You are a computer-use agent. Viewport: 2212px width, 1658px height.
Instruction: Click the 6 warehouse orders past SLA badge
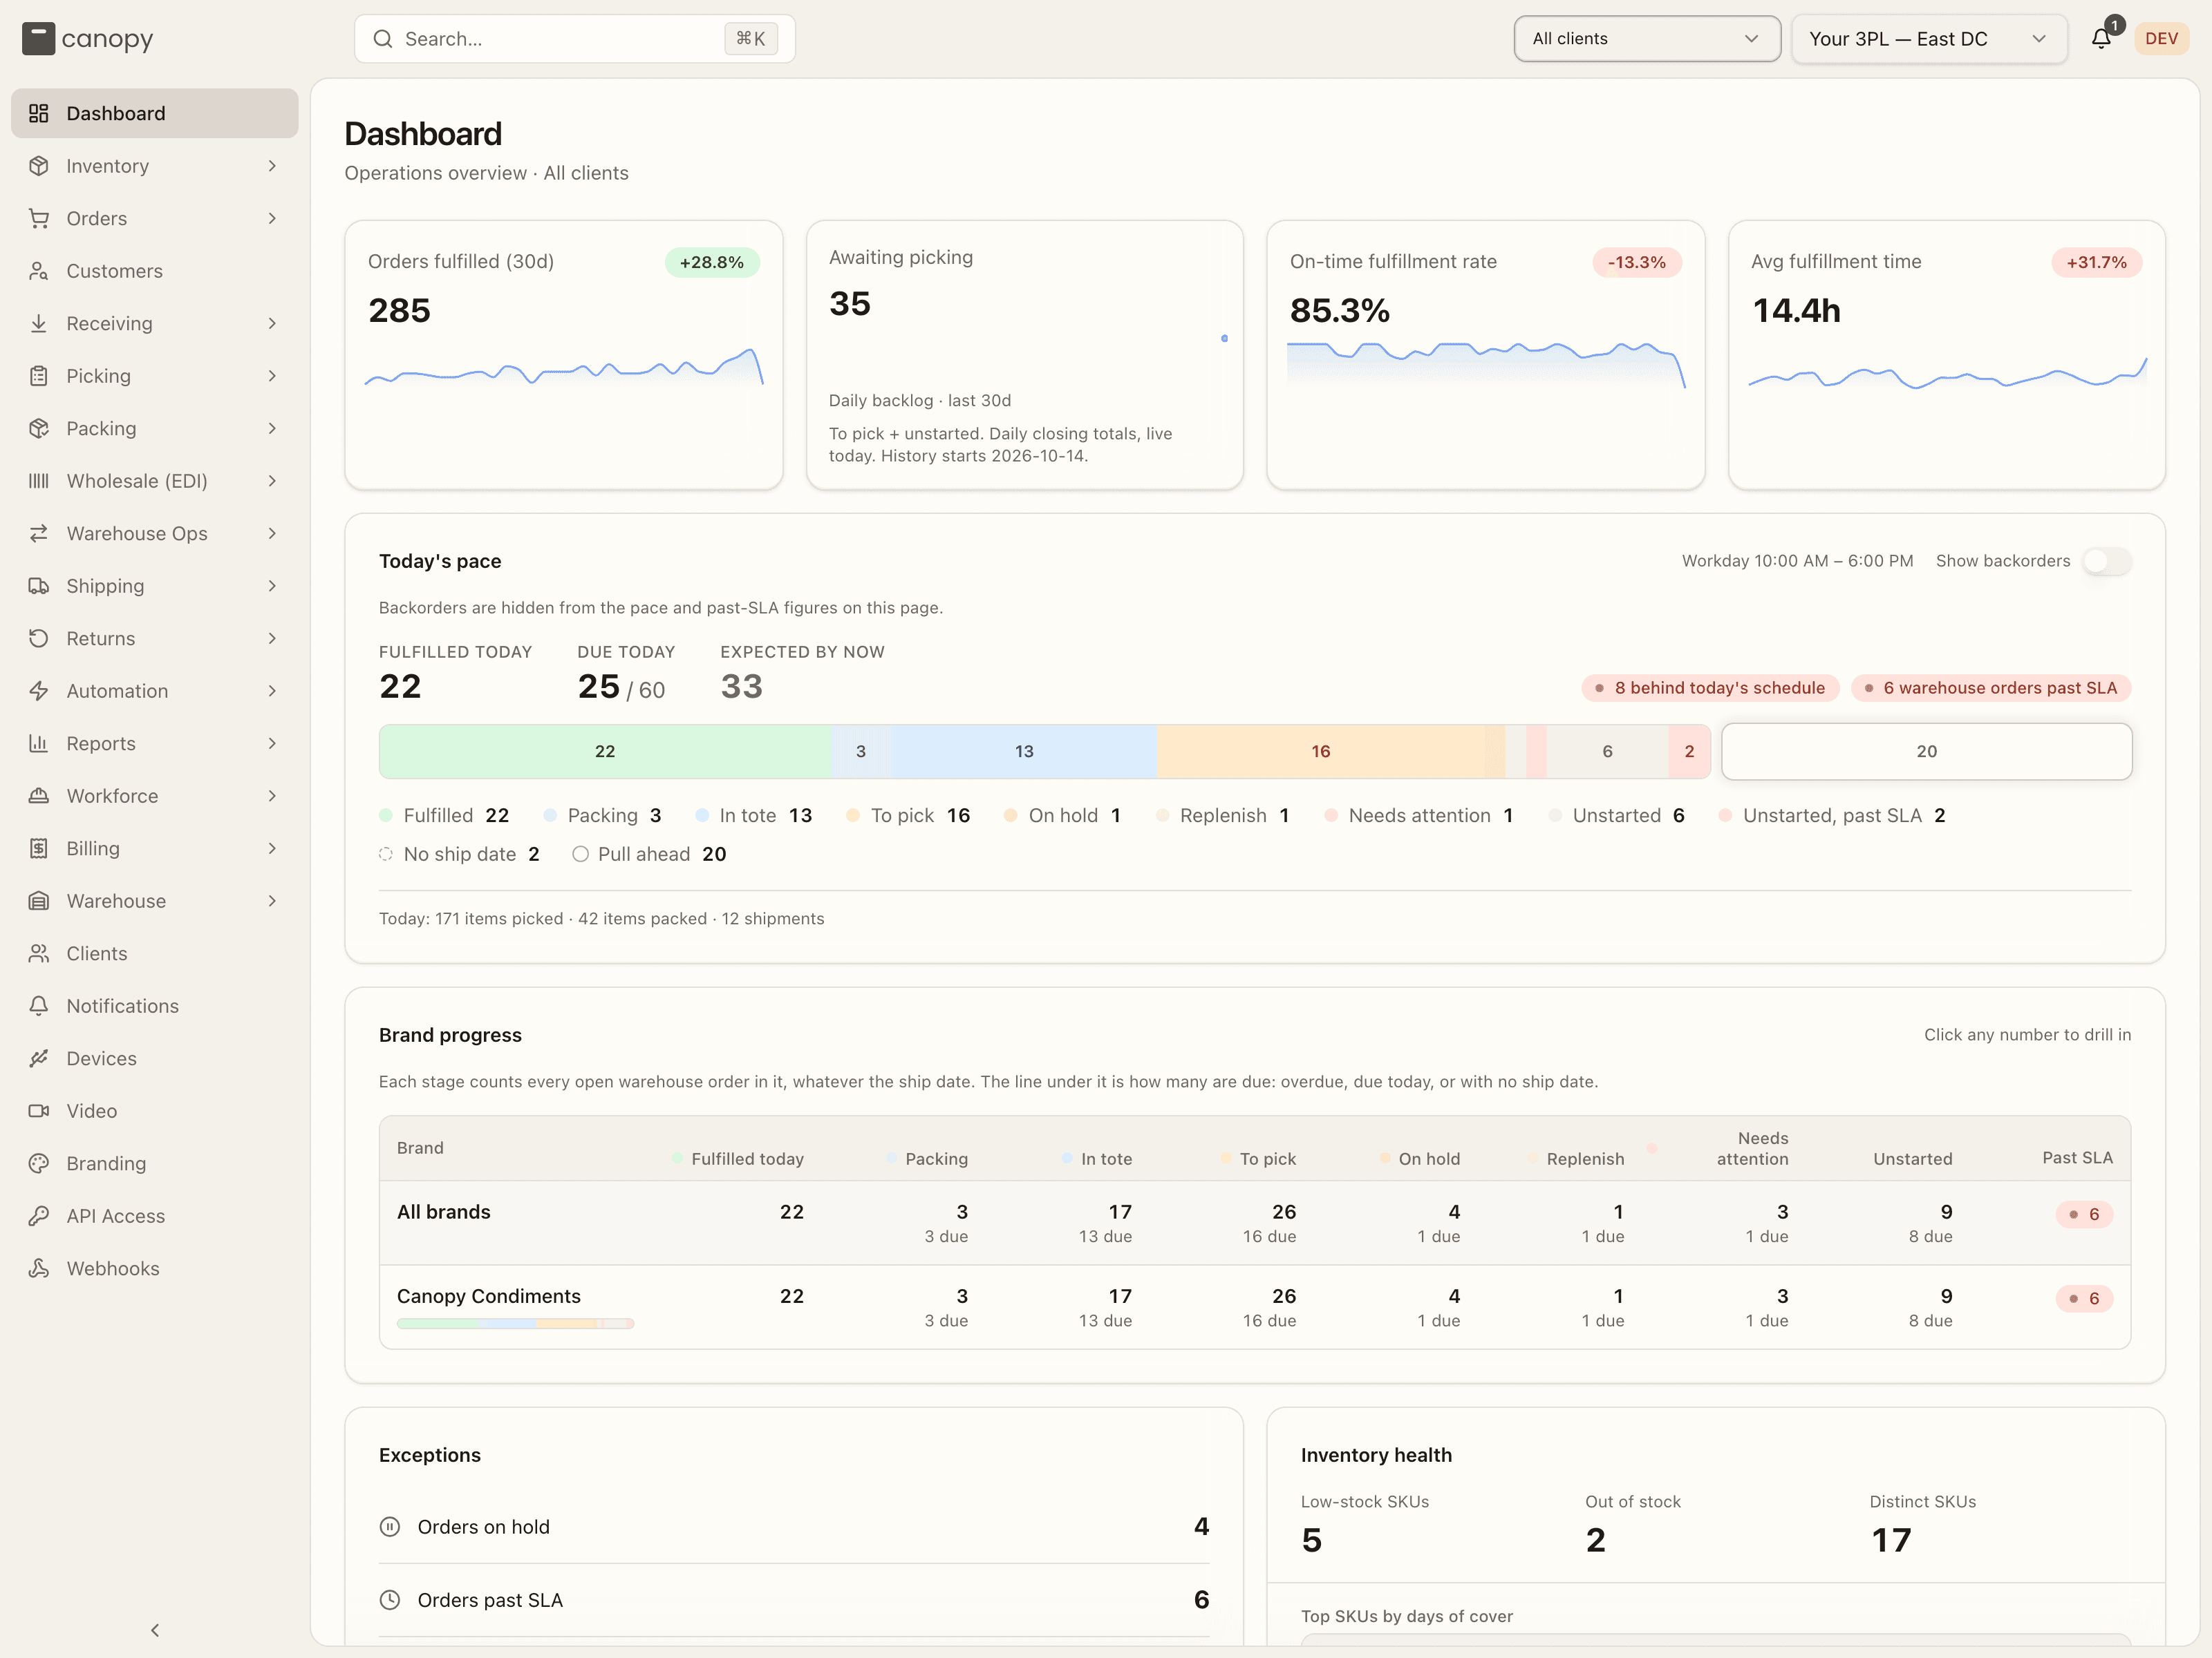point(1990,687)
